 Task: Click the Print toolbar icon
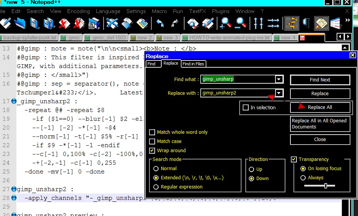[x=94, y=23]
